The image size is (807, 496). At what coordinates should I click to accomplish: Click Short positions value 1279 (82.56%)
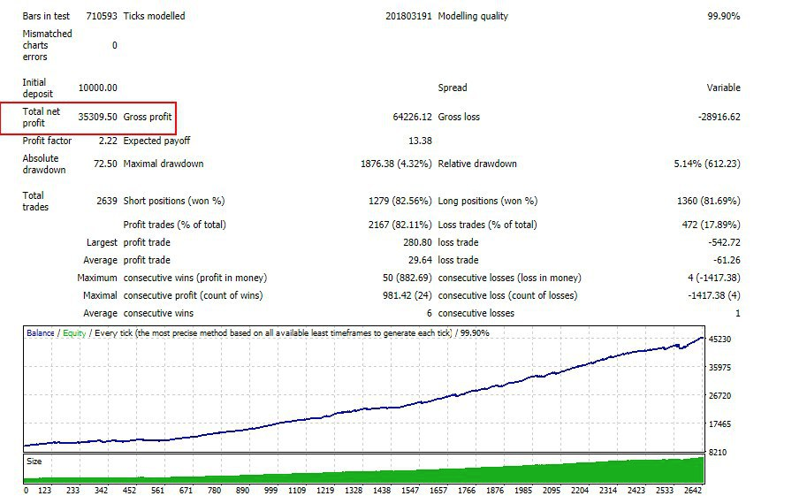point(400,201)
